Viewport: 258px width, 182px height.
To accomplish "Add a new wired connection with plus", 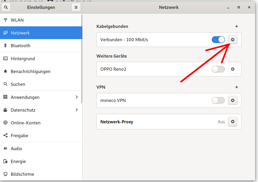I will tap(236, 26).
